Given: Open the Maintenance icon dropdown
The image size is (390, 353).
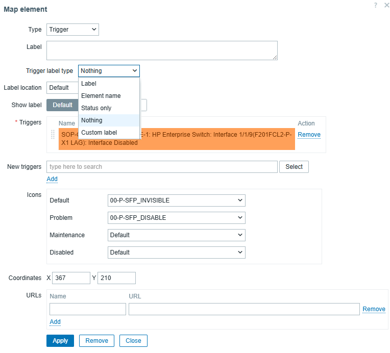Looking at the screenshot, I should [177, 235].
